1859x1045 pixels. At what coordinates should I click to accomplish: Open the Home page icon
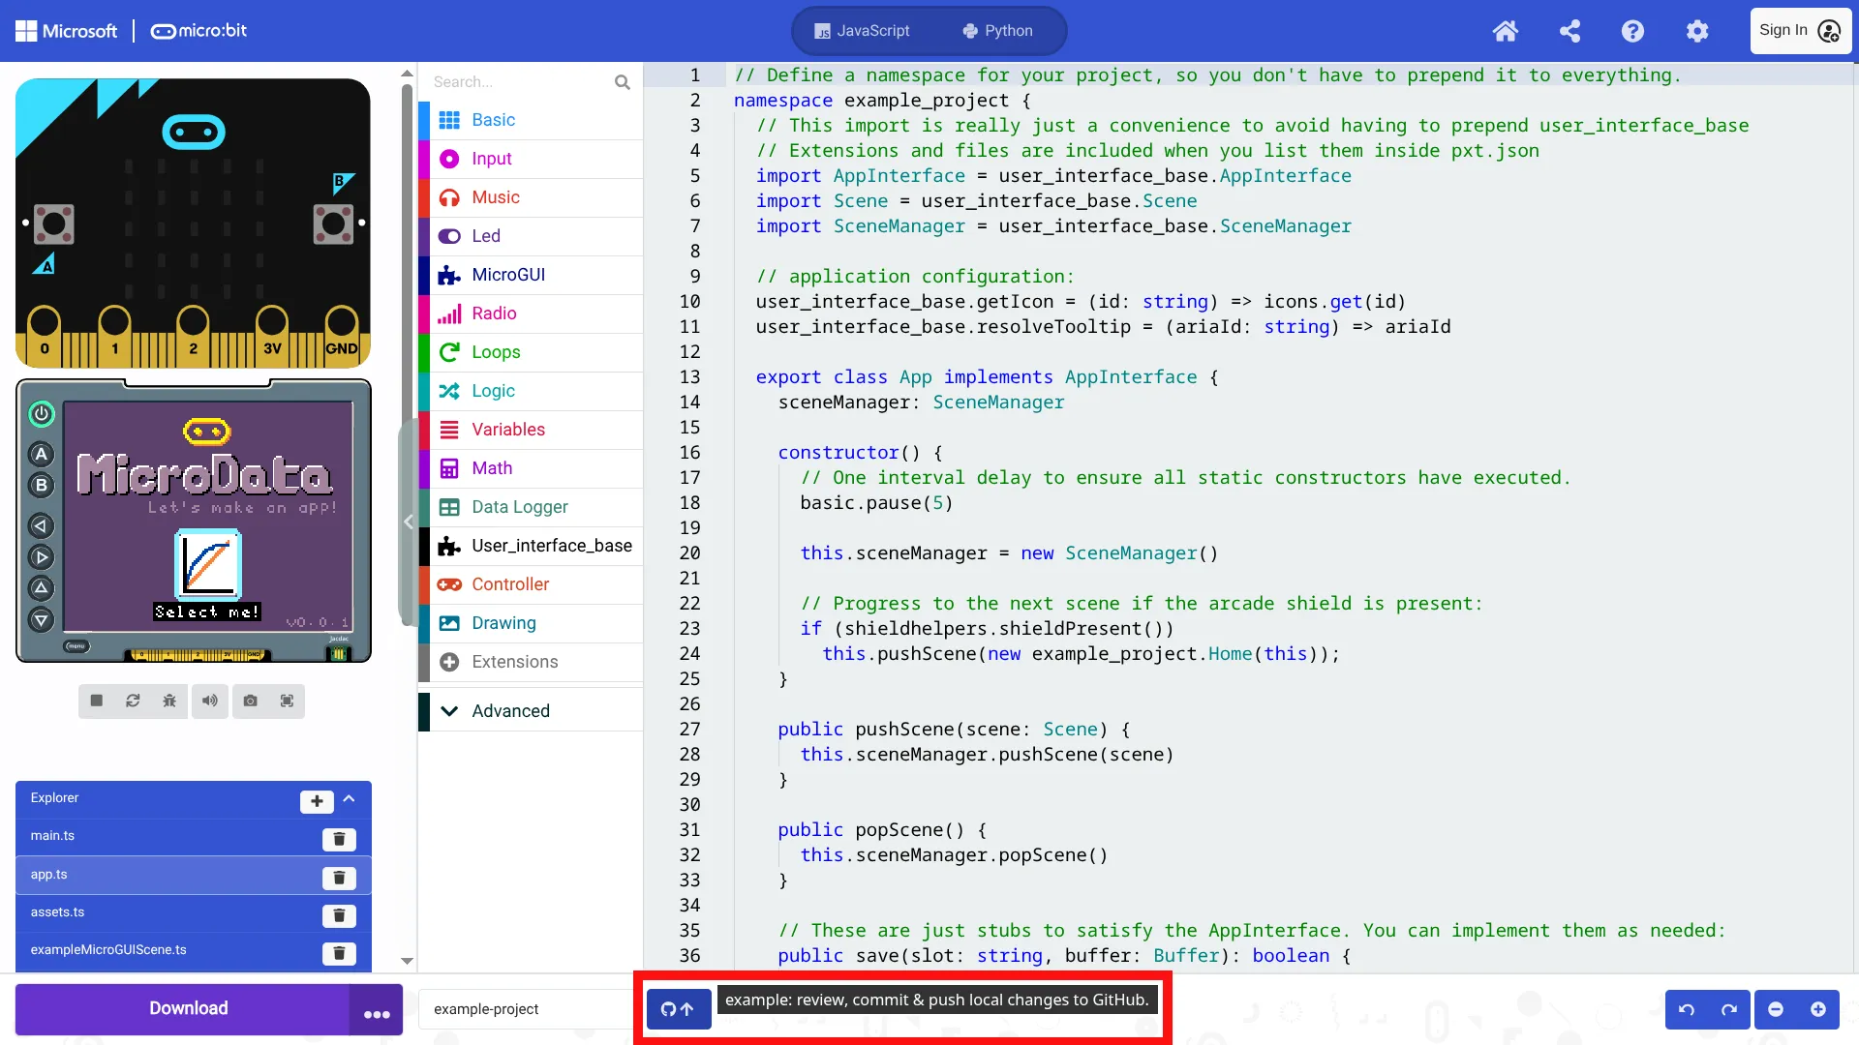coord(1505,31)
